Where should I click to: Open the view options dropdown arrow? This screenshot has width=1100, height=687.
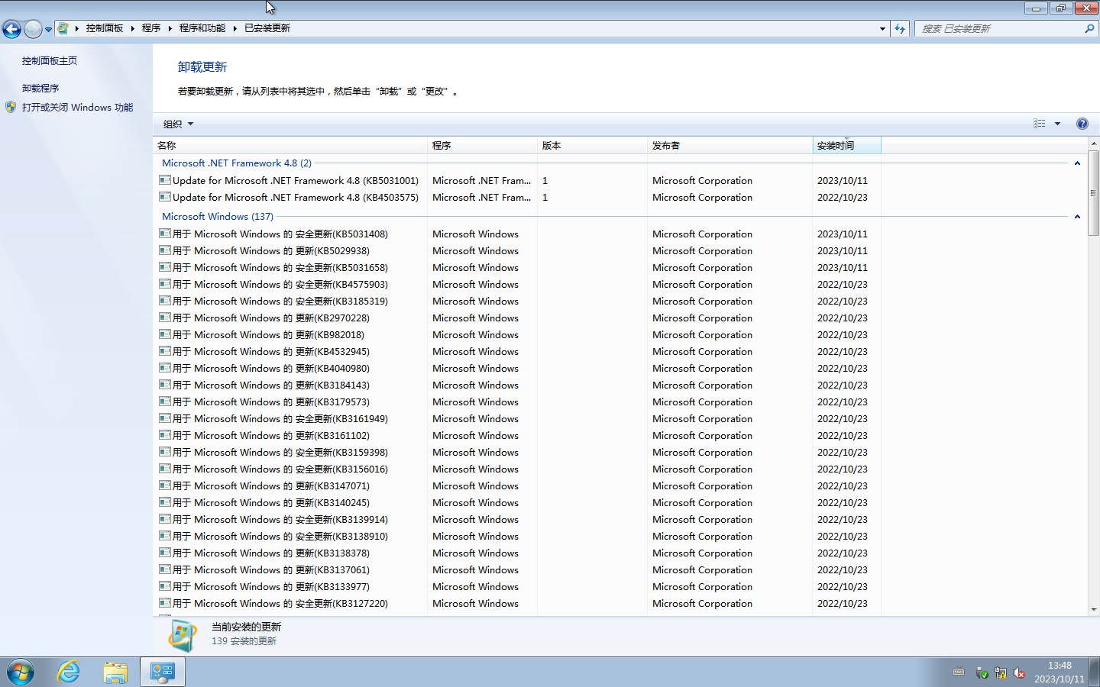1057,124
